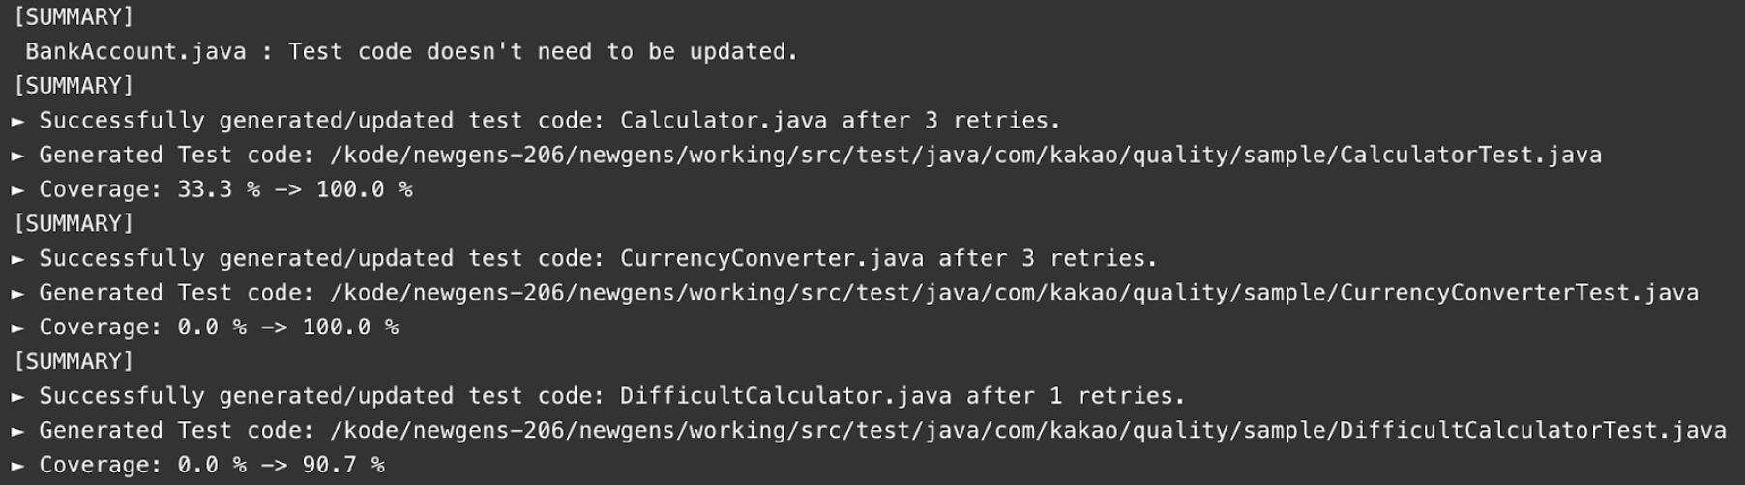
Task: Click the first [SUMMARY] header at top
Action: [74, 17]
